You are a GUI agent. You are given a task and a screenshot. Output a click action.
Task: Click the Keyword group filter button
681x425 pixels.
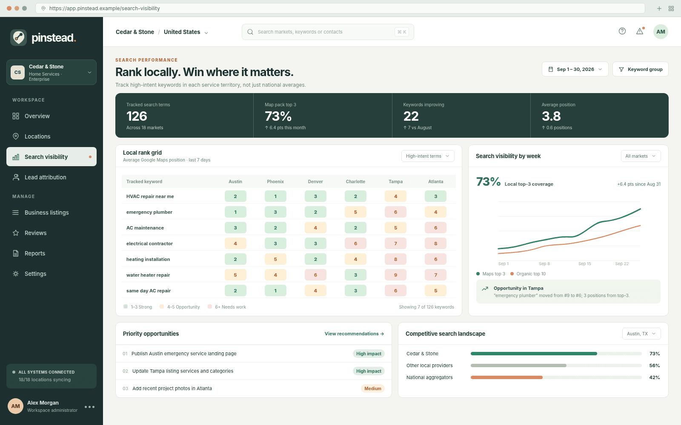pos(641,69)
